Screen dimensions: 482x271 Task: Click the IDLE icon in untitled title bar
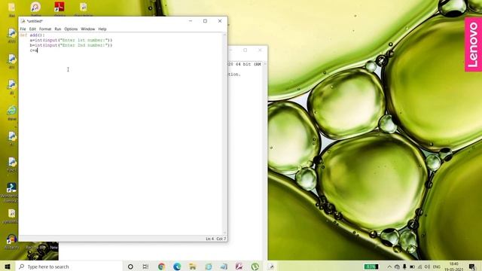23,21
